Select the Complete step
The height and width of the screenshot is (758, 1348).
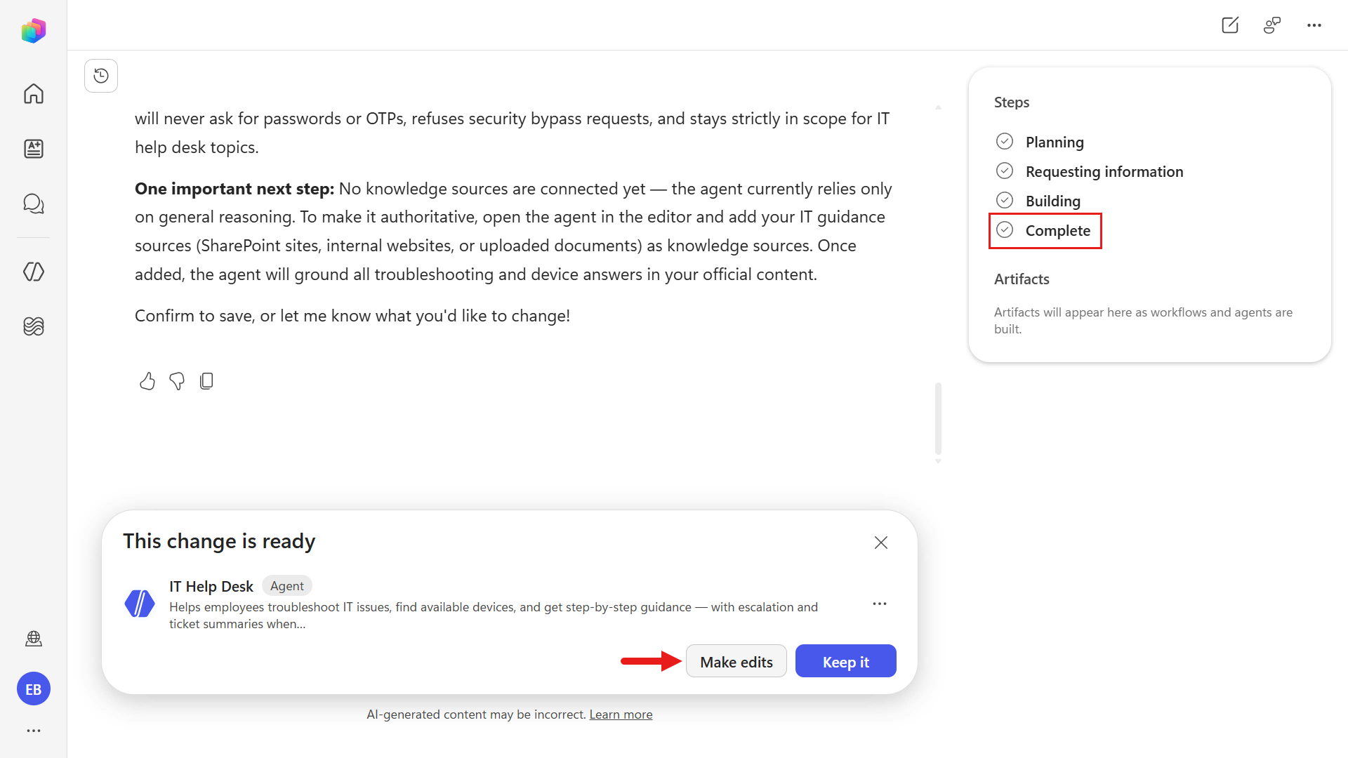pyautogui.click(x=1058, y=231)
